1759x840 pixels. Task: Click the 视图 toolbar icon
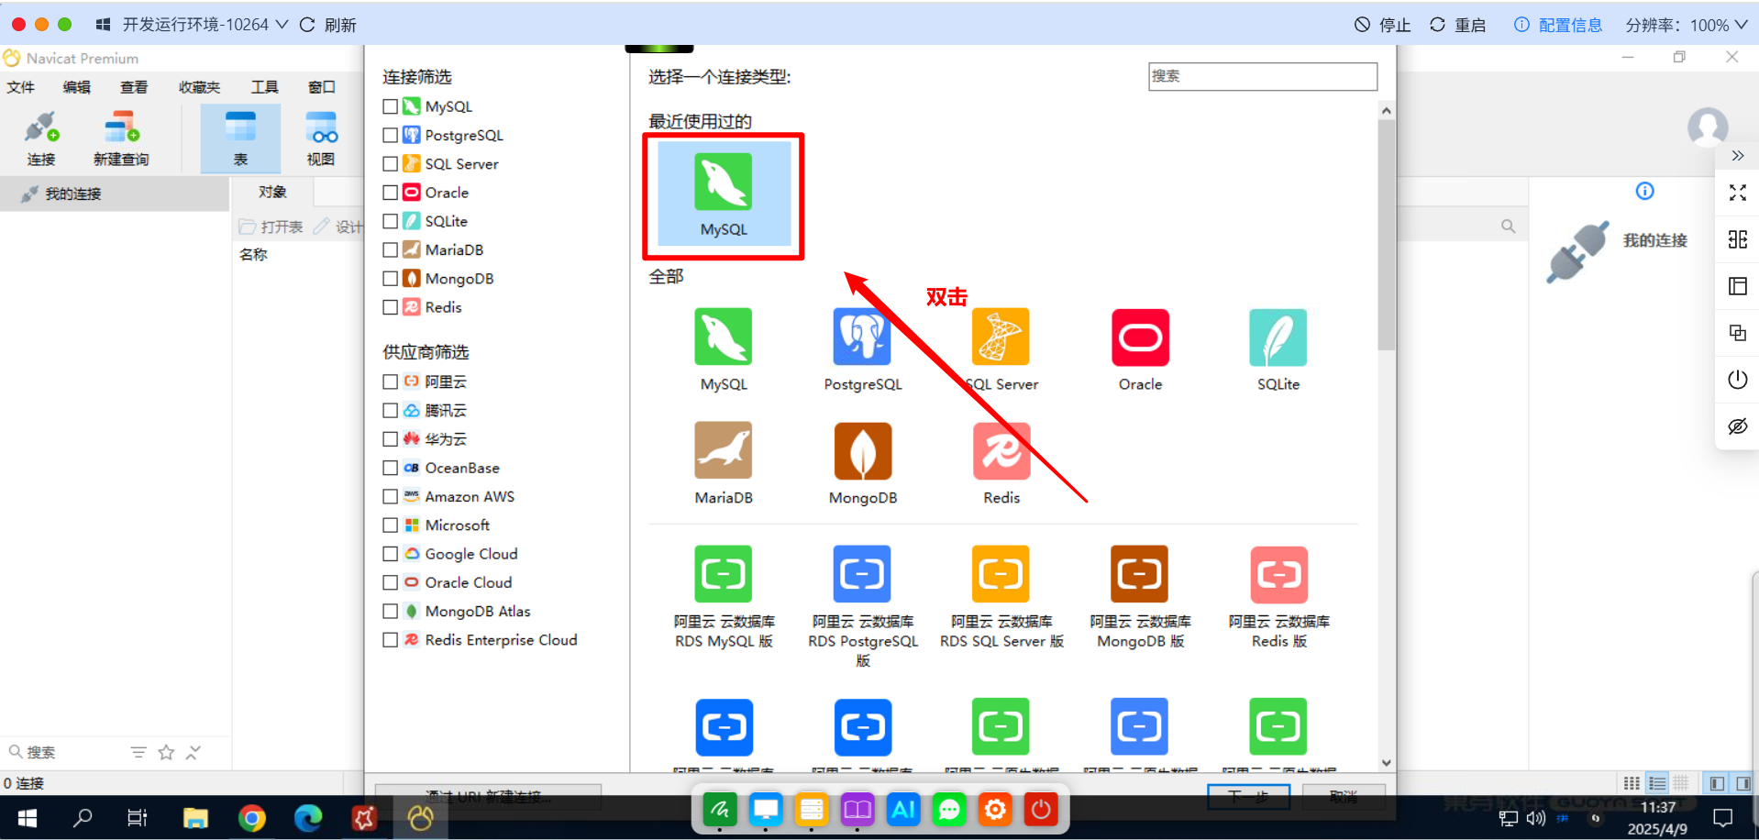tap(321, 138)
